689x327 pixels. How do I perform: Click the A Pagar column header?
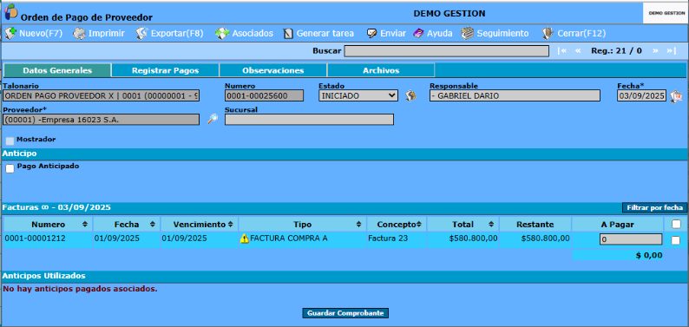pos(617,225)
